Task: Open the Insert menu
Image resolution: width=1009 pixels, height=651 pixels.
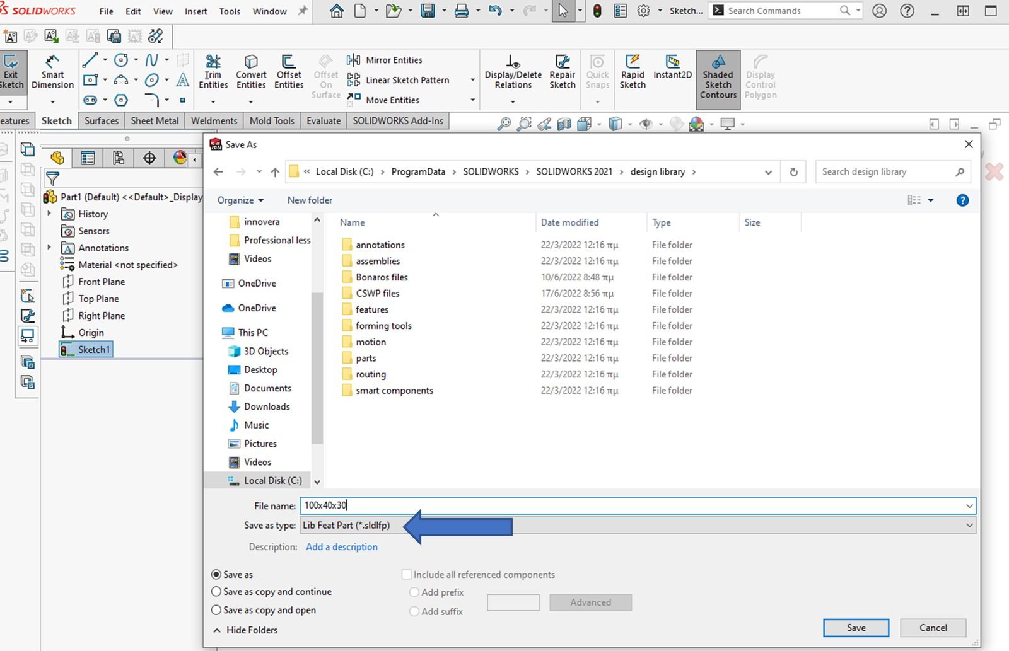Action: [x=195, y=11]
